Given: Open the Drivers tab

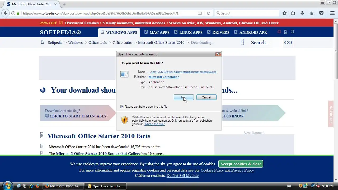Looking at the screenshot, I should point(218,32).
